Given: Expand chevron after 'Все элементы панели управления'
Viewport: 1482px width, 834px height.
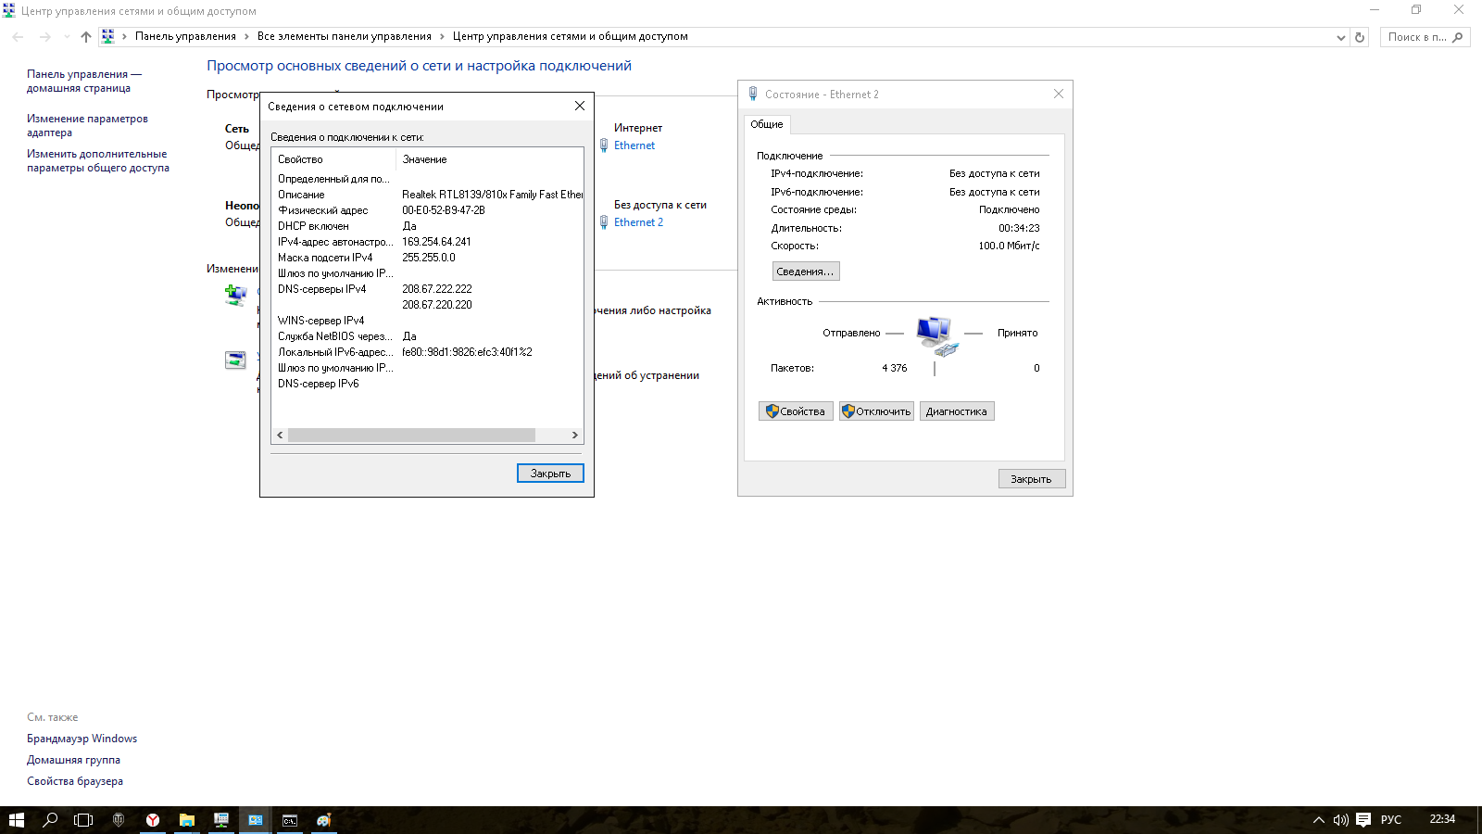Looking at the screenshot, I should coord(442,37).
